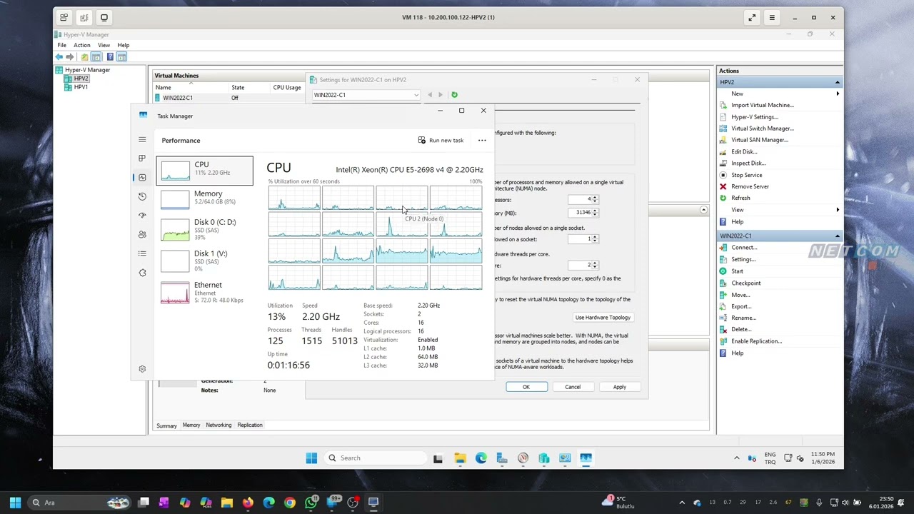Viewport: 914px width, 514px height.
Task: Switch to Replication tab in VM details
Action: [x=250, y=425]
